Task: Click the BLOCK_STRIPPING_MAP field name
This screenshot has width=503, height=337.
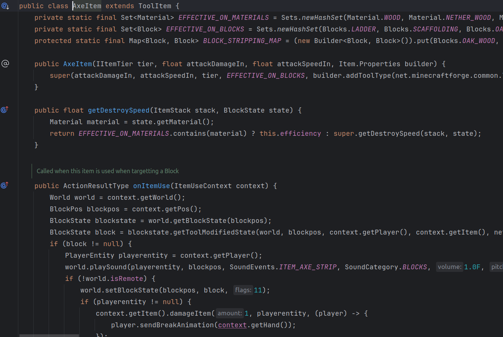Action: (242, 41)
